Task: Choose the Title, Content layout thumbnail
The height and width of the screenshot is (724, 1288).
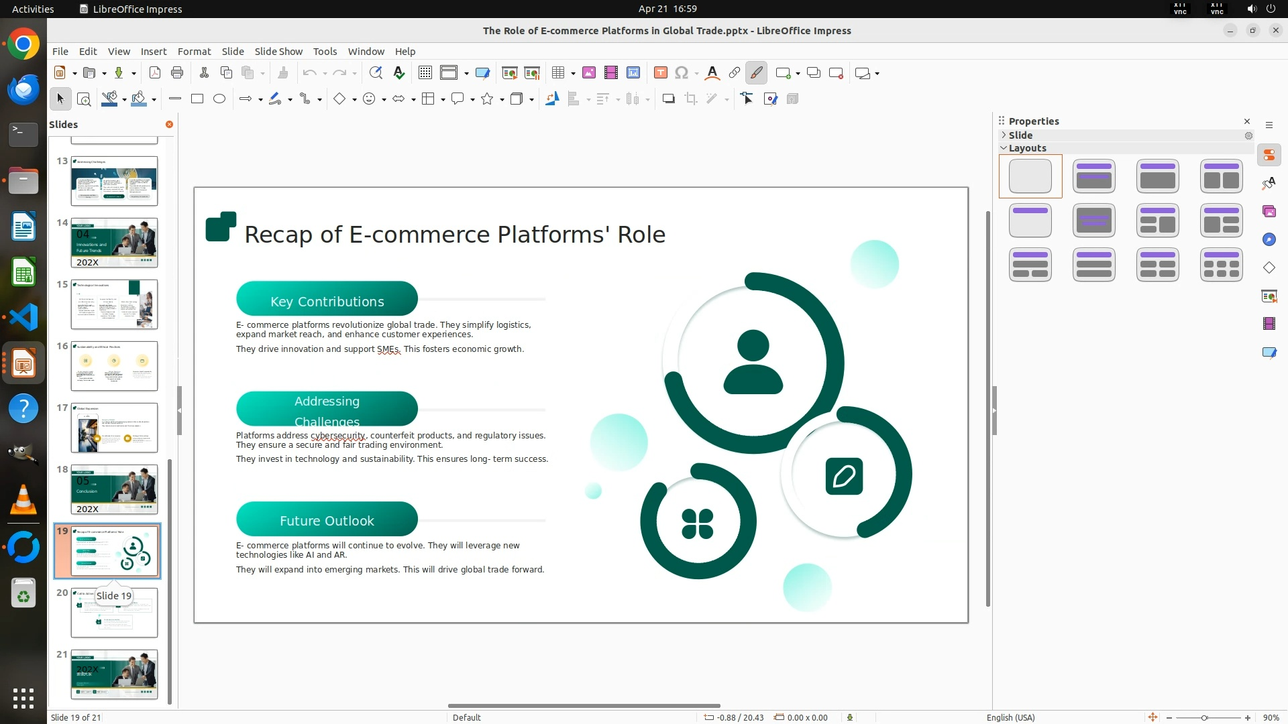Action: 1157,176
